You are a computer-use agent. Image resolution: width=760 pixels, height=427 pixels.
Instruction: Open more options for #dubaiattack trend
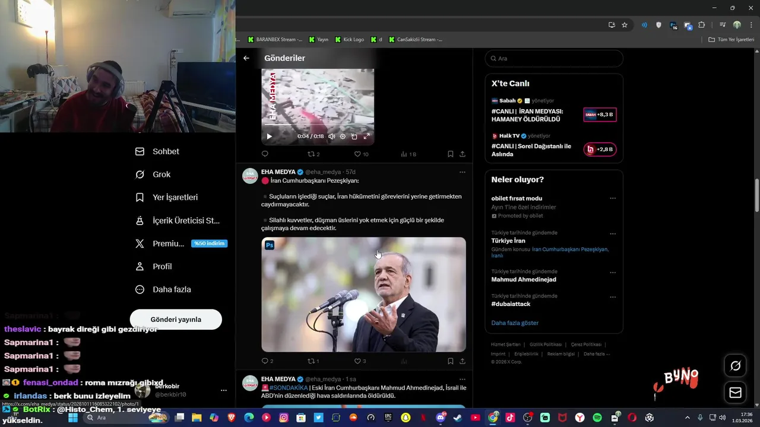coord(613,297)
